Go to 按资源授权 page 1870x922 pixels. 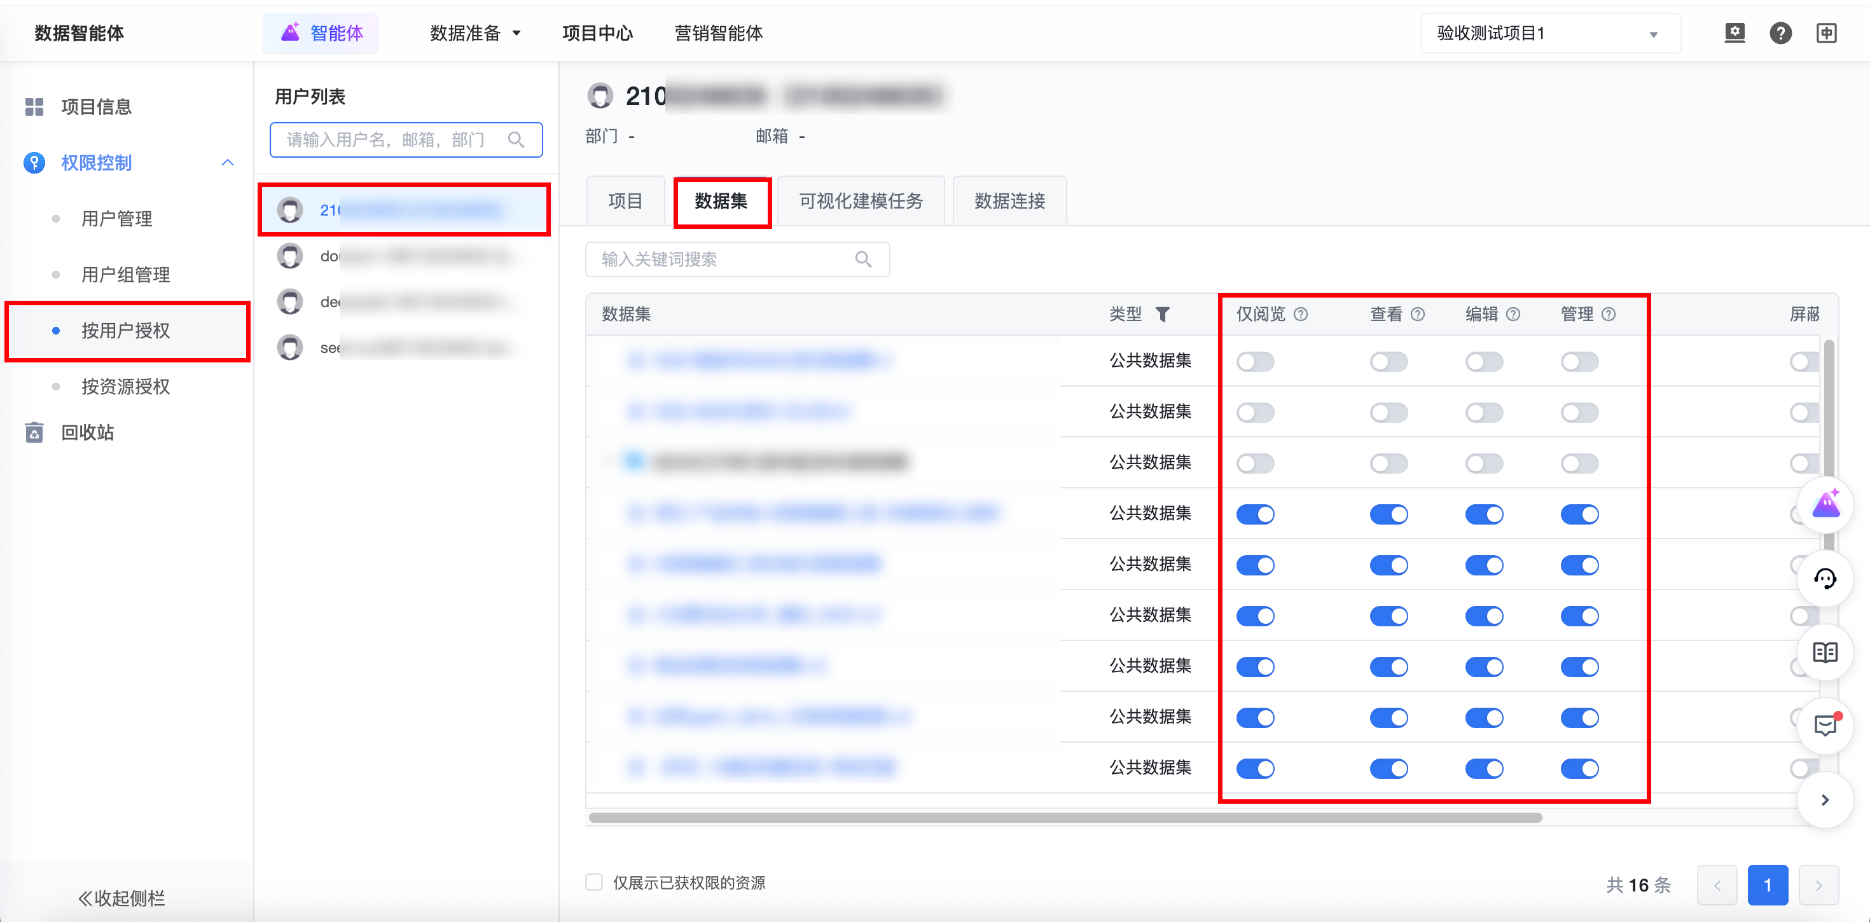[125, 386]
